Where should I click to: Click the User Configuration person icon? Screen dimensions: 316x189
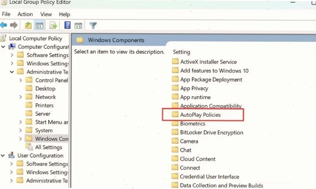[x=11, y=155]
